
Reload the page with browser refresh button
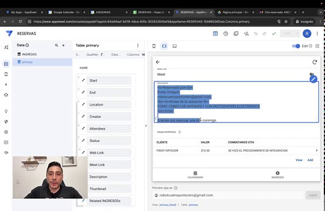[20, 22]
